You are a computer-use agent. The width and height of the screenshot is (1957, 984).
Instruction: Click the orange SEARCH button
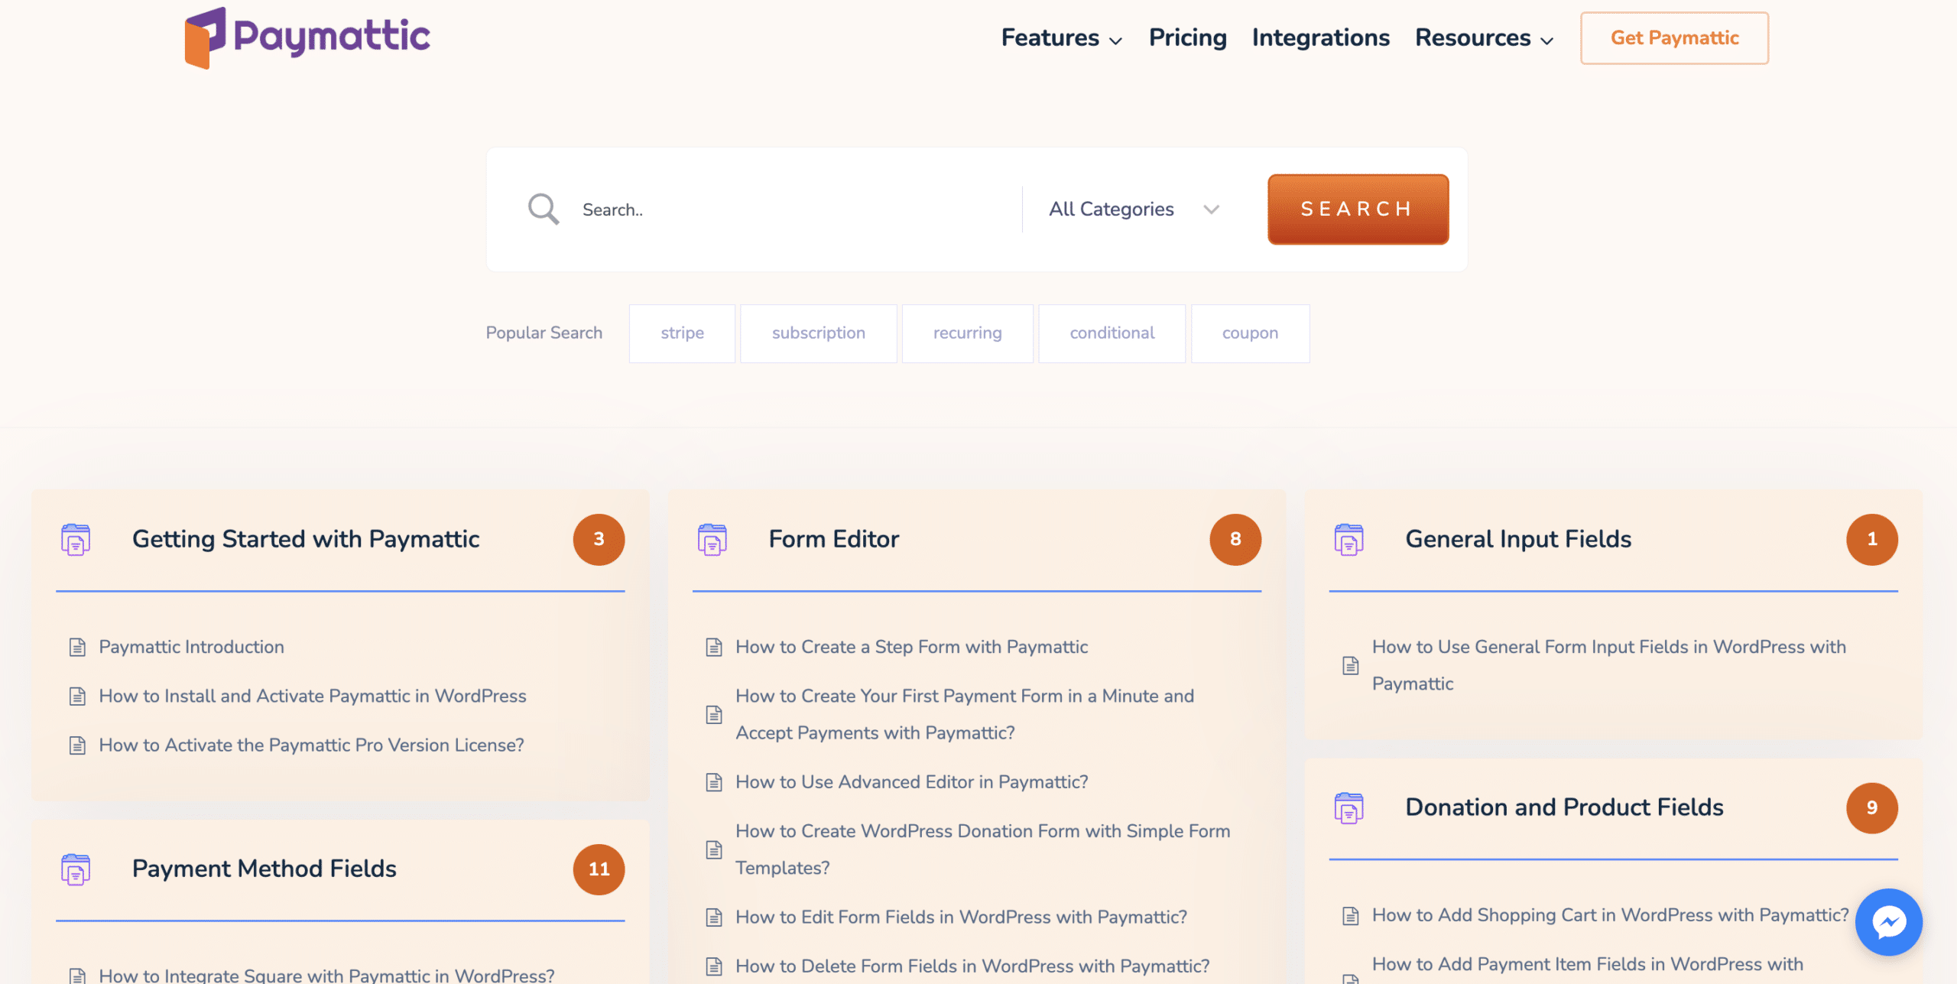coord(1357,209)
